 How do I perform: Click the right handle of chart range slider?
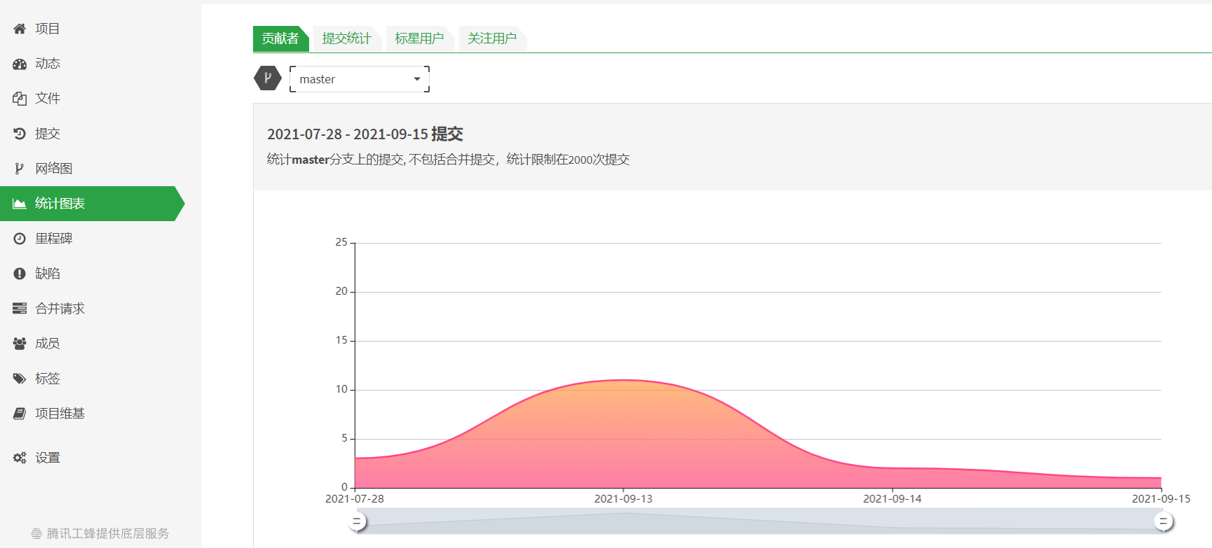(x=1163, y=521)
